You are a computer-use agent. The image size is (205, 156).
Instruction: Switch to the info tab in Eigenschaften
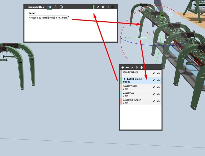[x=61, y=7]
